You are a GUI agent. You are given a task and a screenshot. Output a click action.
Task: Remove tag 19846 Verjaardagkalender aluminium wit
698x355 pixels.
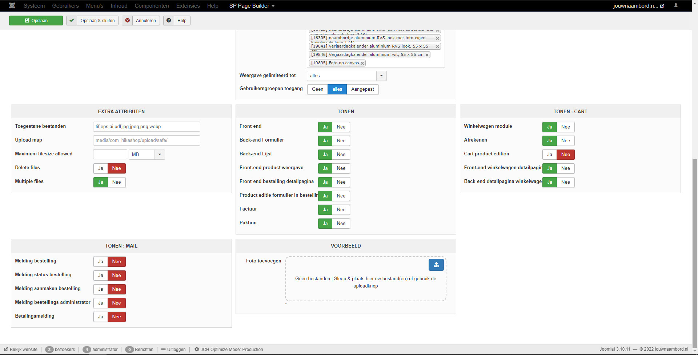tap(427, 55)
